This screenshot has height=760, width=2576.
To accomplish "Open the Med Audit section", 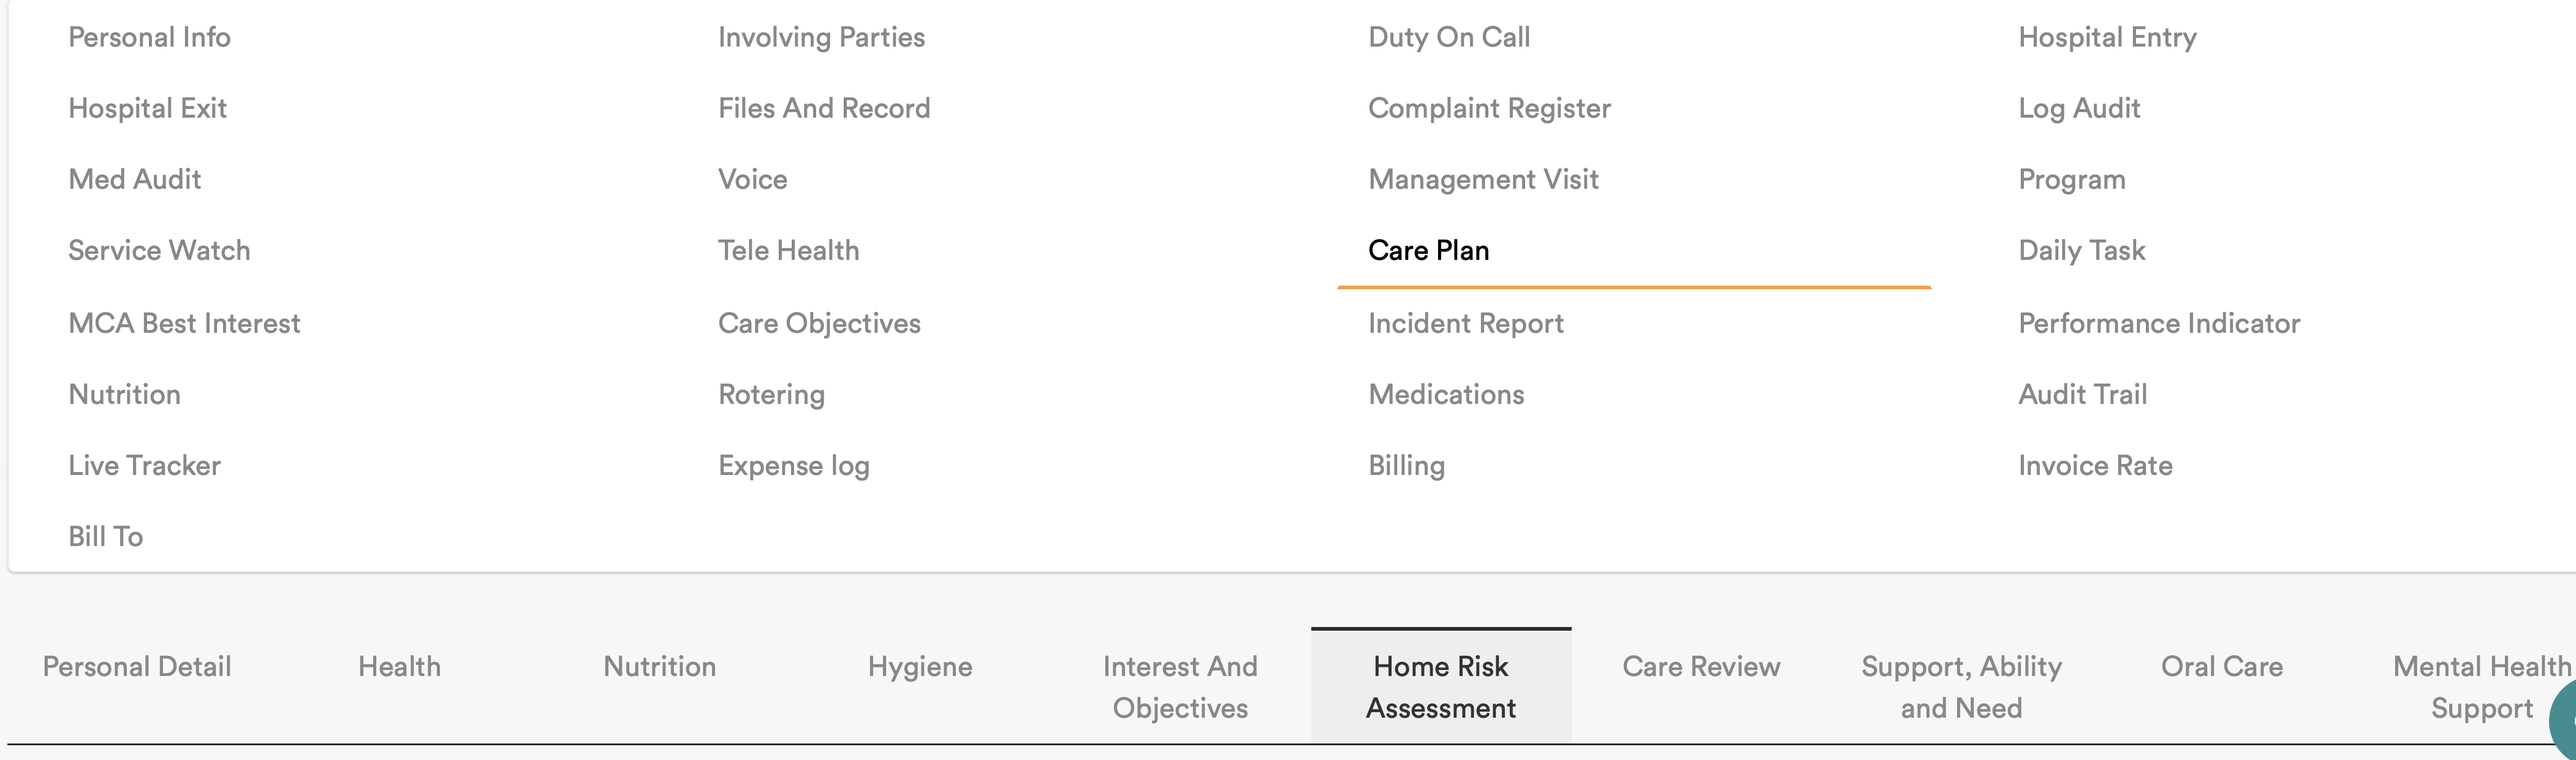I will click(x=134, y=179).
